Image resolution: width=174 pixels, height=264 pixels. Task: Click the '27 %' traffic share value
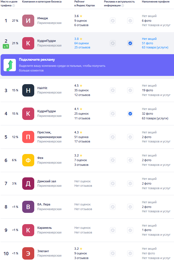pos(15,21)
